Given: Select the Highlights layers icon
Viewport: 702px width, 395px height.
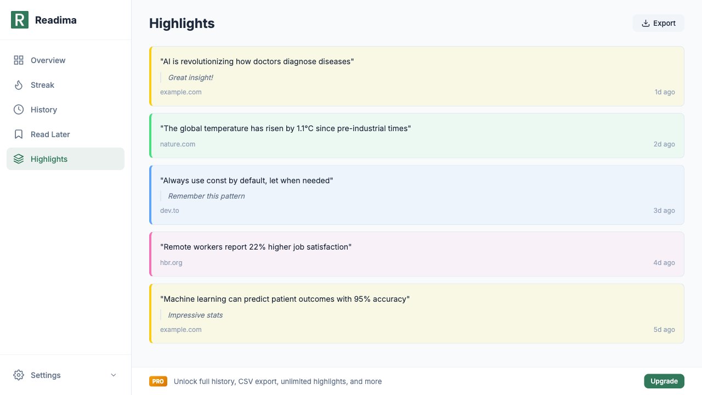Looking at the screenshot, I should point(18,159).
